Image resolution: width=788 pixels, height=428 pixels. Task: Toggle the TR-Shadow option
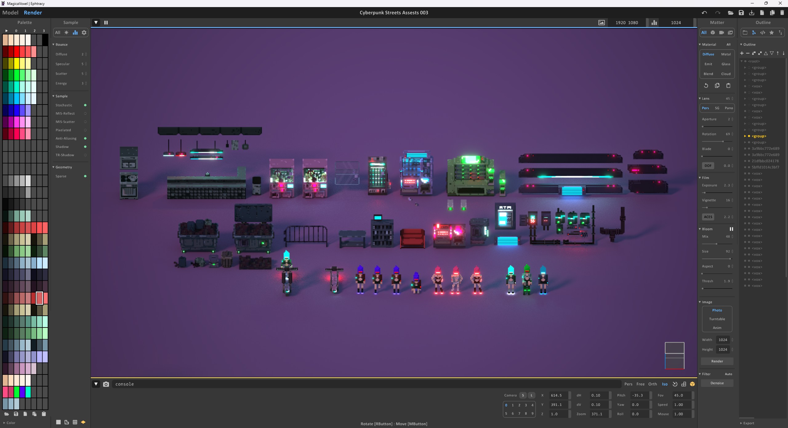click(85, 155)
